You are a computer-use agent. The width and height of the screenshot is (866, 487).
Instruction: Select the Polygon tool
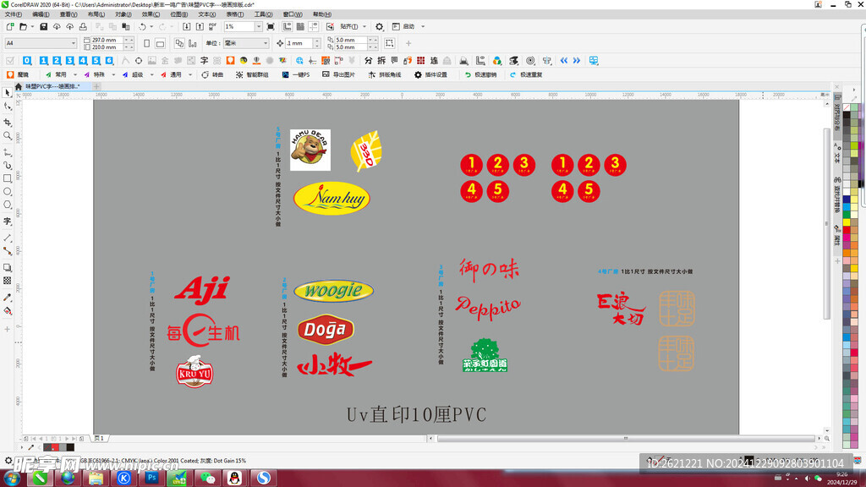(7, 205)
